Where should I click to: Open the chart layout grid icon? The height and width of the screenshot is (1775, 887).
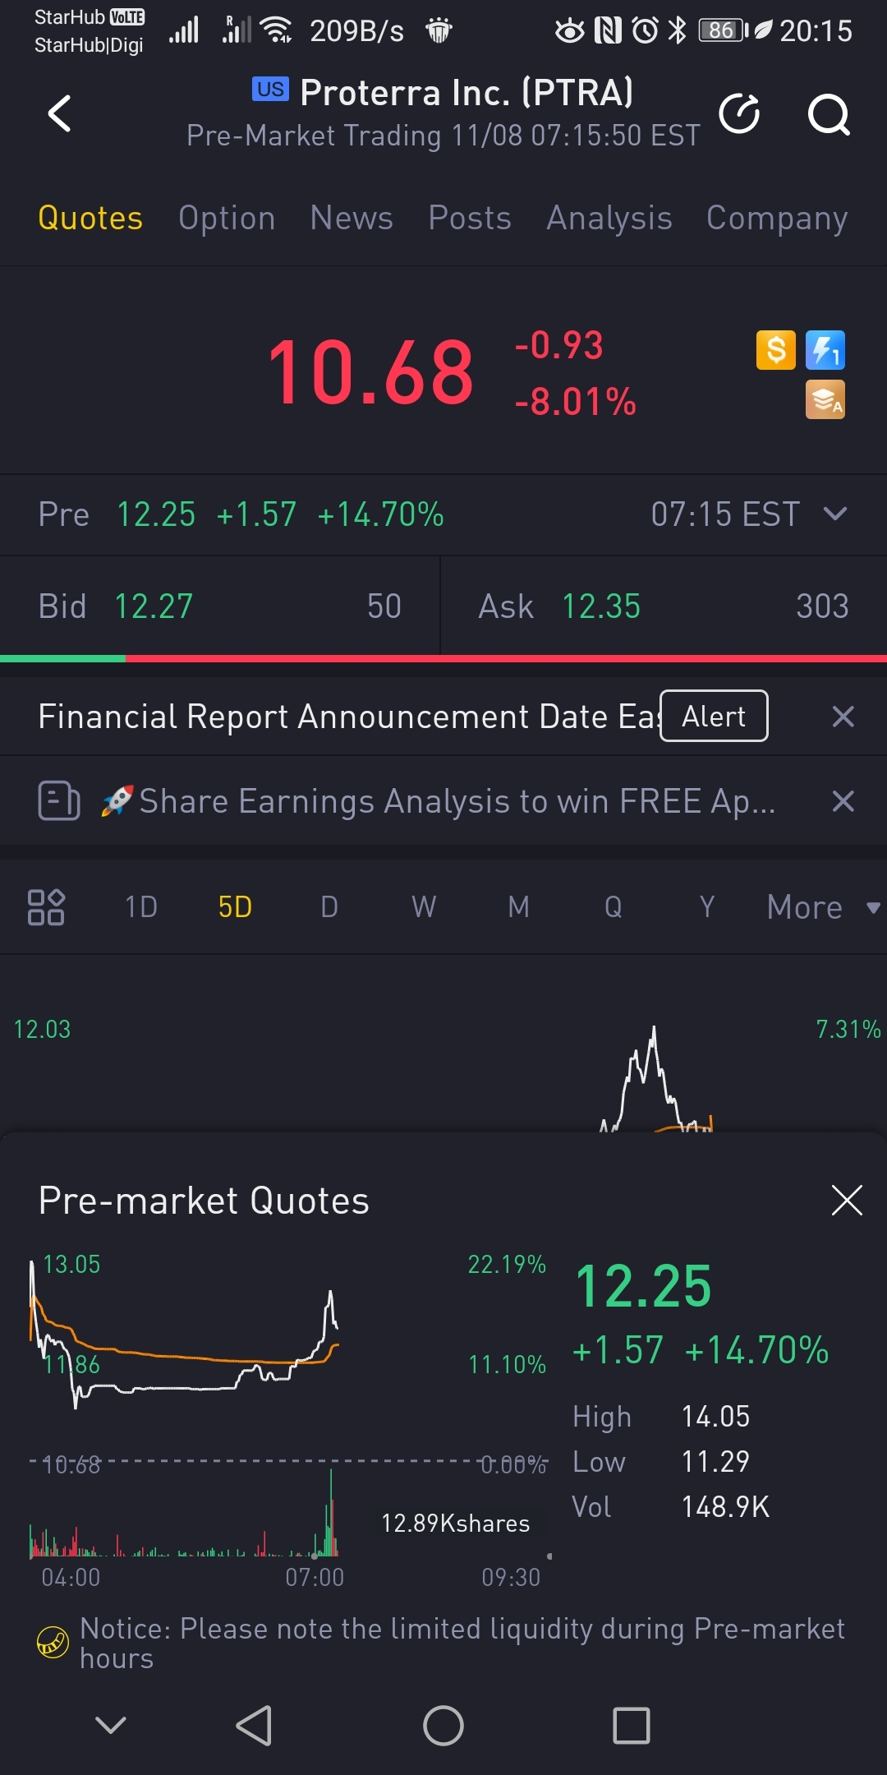coord(46,907)
